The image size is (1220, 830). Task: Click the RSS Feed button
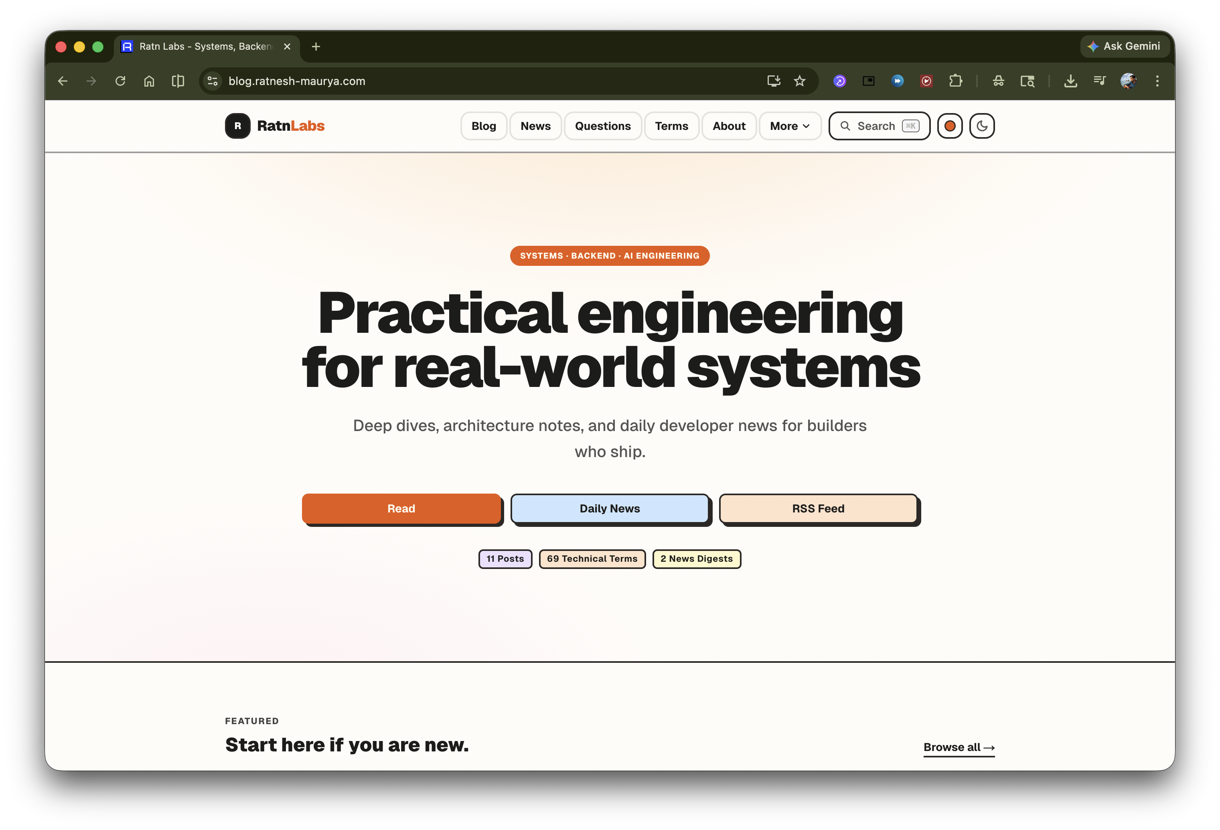pyautogui.click(x=818, y=508)
